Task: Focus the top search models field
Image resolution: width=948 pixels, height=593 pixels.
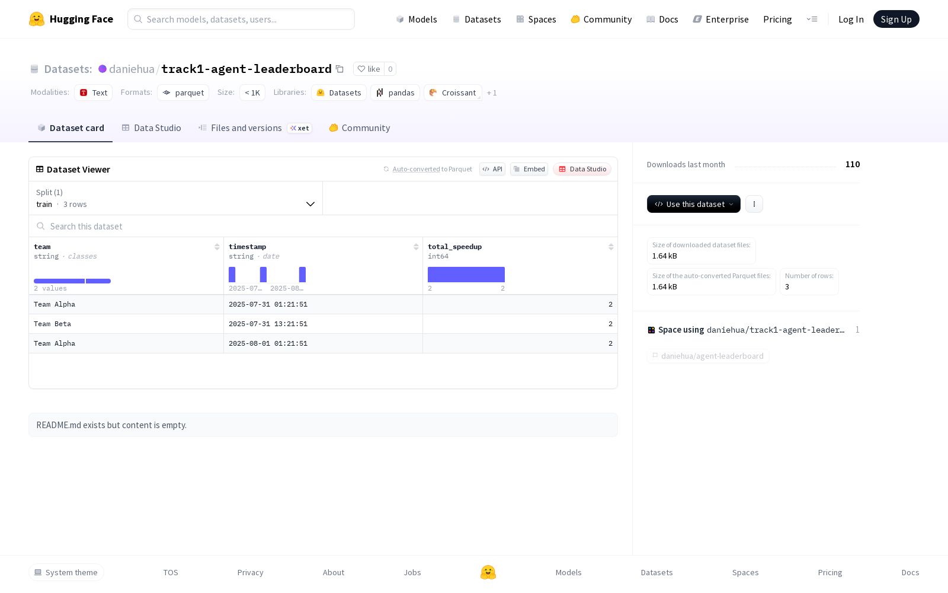Action: click(x=241, y=19)
